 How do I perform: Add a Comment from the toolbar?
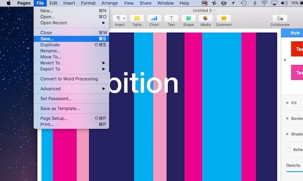point(223,19)
